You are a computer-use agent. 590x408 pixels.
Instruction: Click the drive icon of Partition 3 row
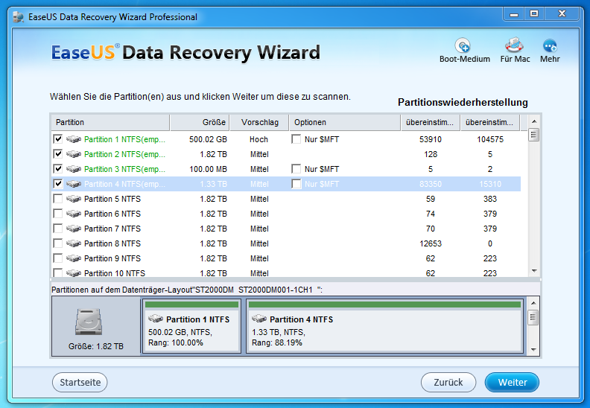point(74,169)
